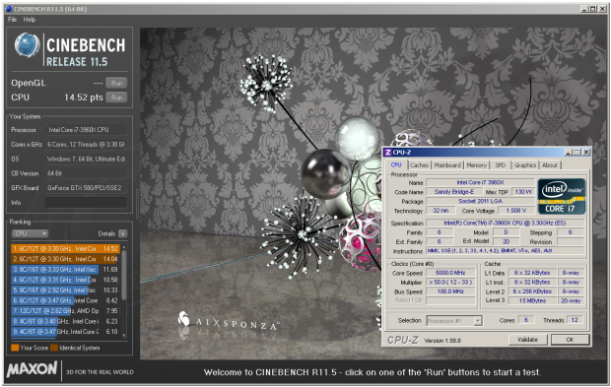Click the Info input field in Your System
Screen dimensions: 611x387
pos(86,203)
